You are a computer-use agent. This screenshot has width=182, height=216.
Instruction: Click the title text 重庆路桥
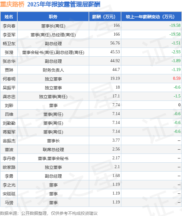[x=12, y=4]
